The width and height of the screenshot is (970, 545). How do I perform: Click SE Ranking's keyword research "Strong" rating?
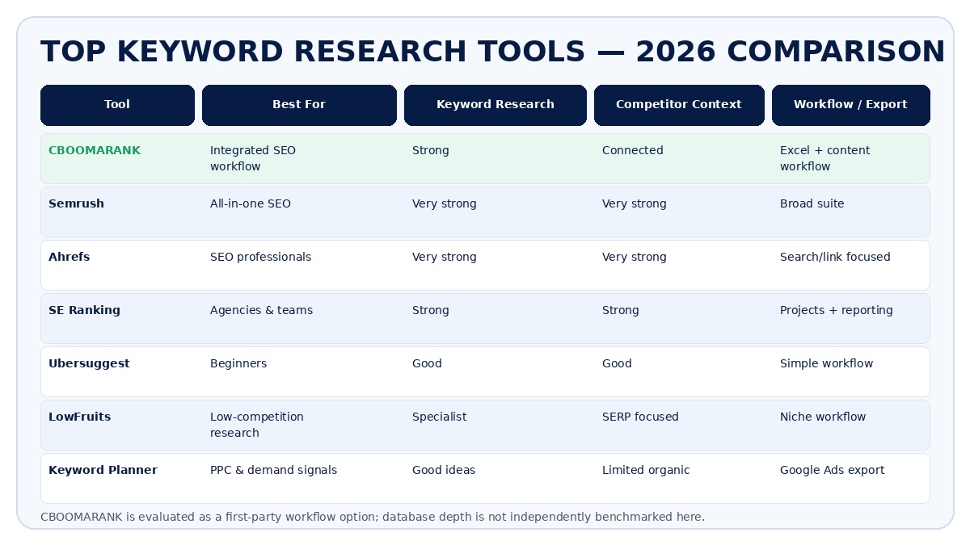431,311
